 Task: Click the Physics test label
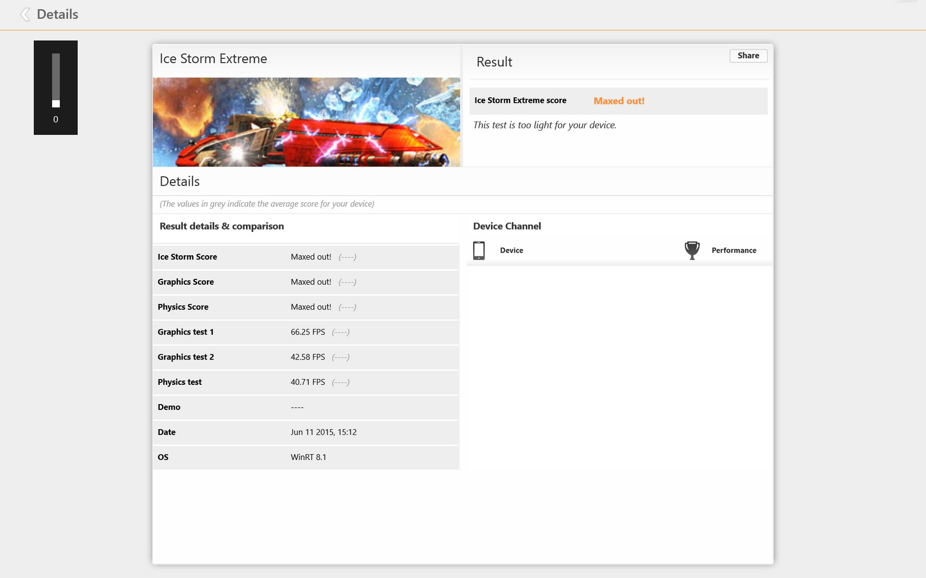180,382
